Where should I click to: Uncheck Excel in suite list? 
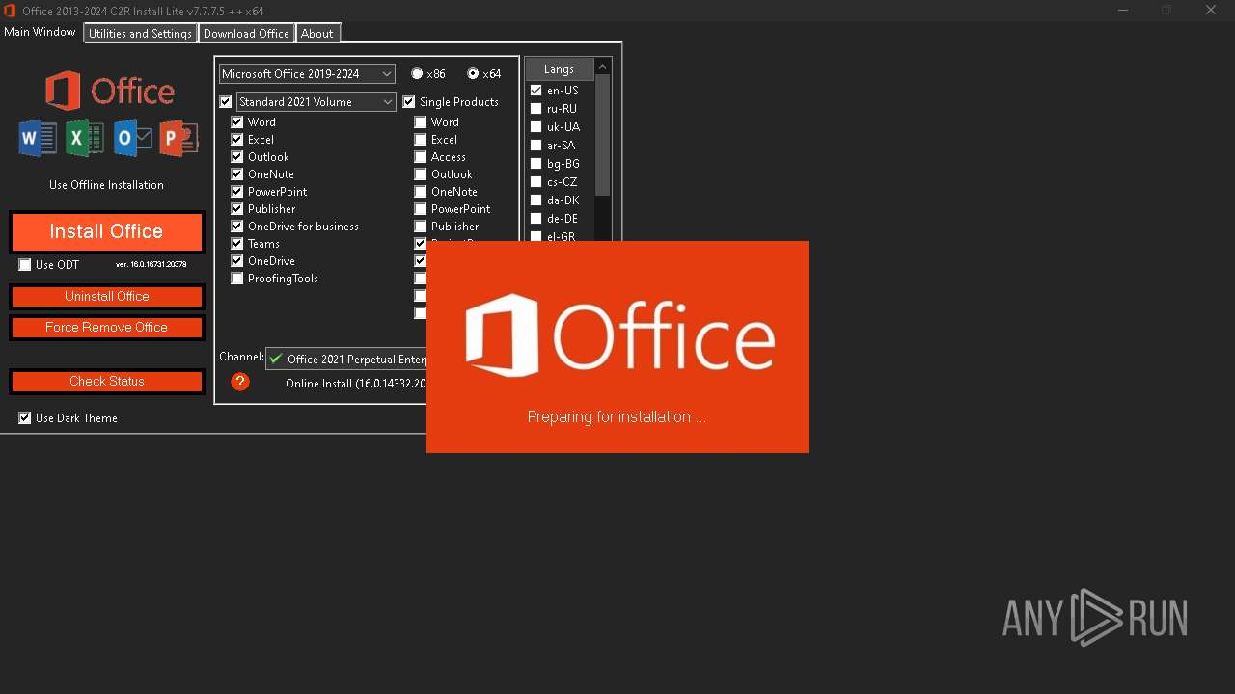pos(237,140)
